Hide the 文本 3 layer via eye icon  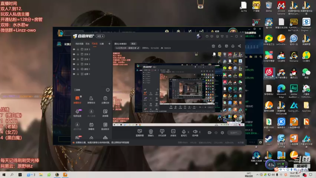[x=74, y=64]
